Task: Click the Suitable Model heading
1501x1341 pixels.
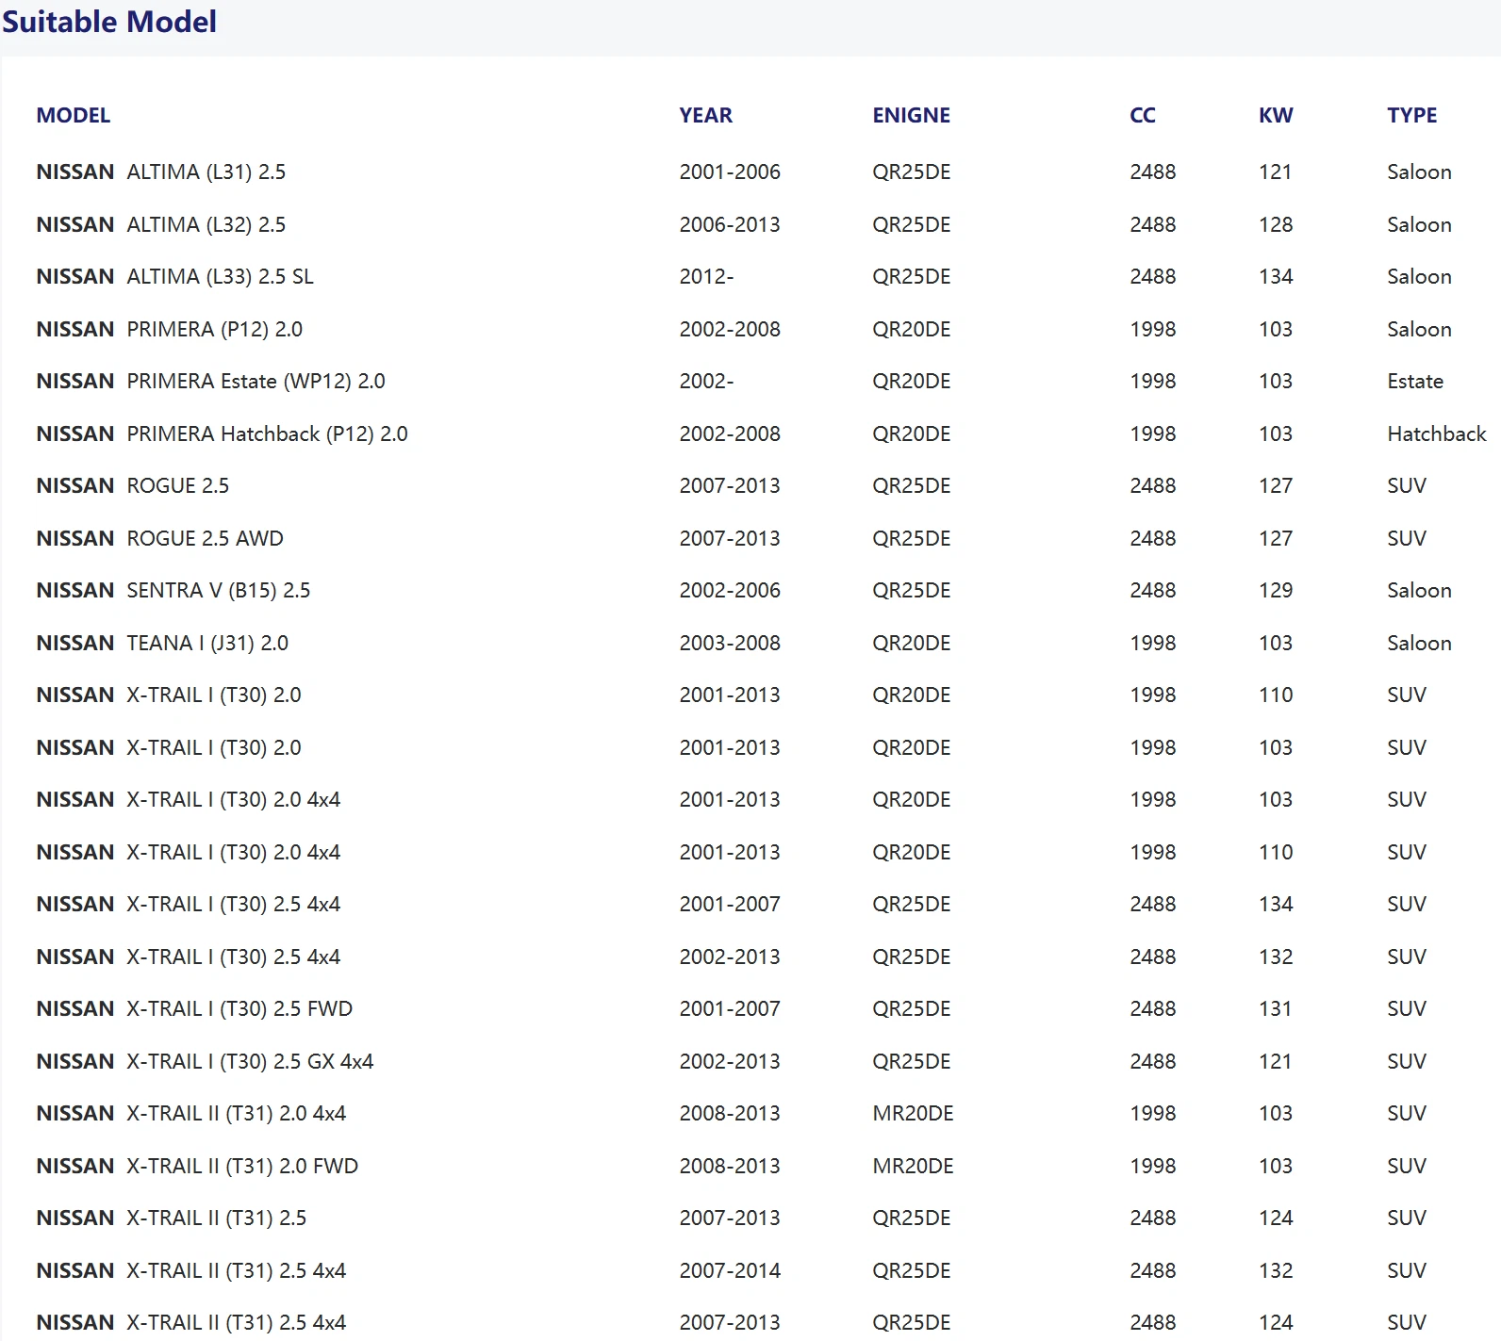Action: [109, 22]
